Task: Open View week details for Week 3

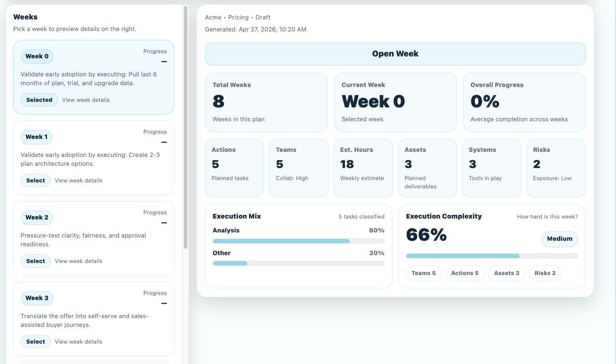Action: (78, 342)
